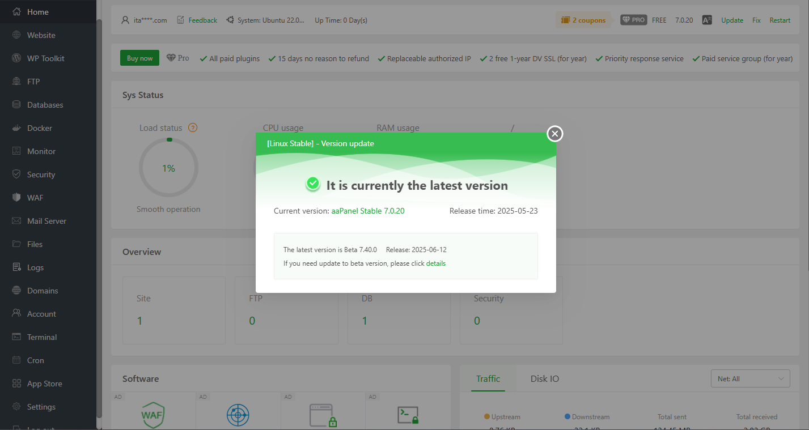Open the 2 coupons offer

pos(583,20)
